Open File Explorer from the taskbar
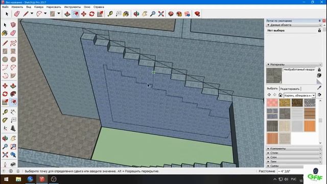 click(x=18, y=179)
